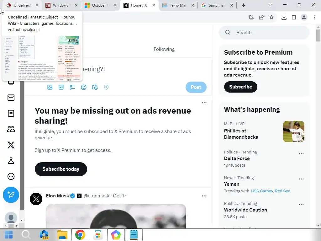Tag a location in the post
This screenshot has height=241, width=321.
[x=106, y=87]
